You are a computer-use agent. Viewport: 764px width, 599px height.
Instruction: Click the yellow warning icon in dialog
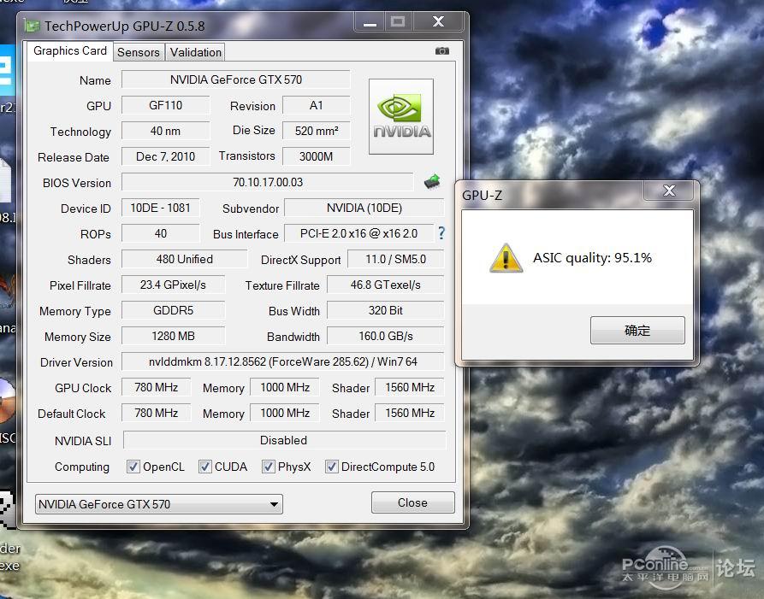[x=506, y=258]
